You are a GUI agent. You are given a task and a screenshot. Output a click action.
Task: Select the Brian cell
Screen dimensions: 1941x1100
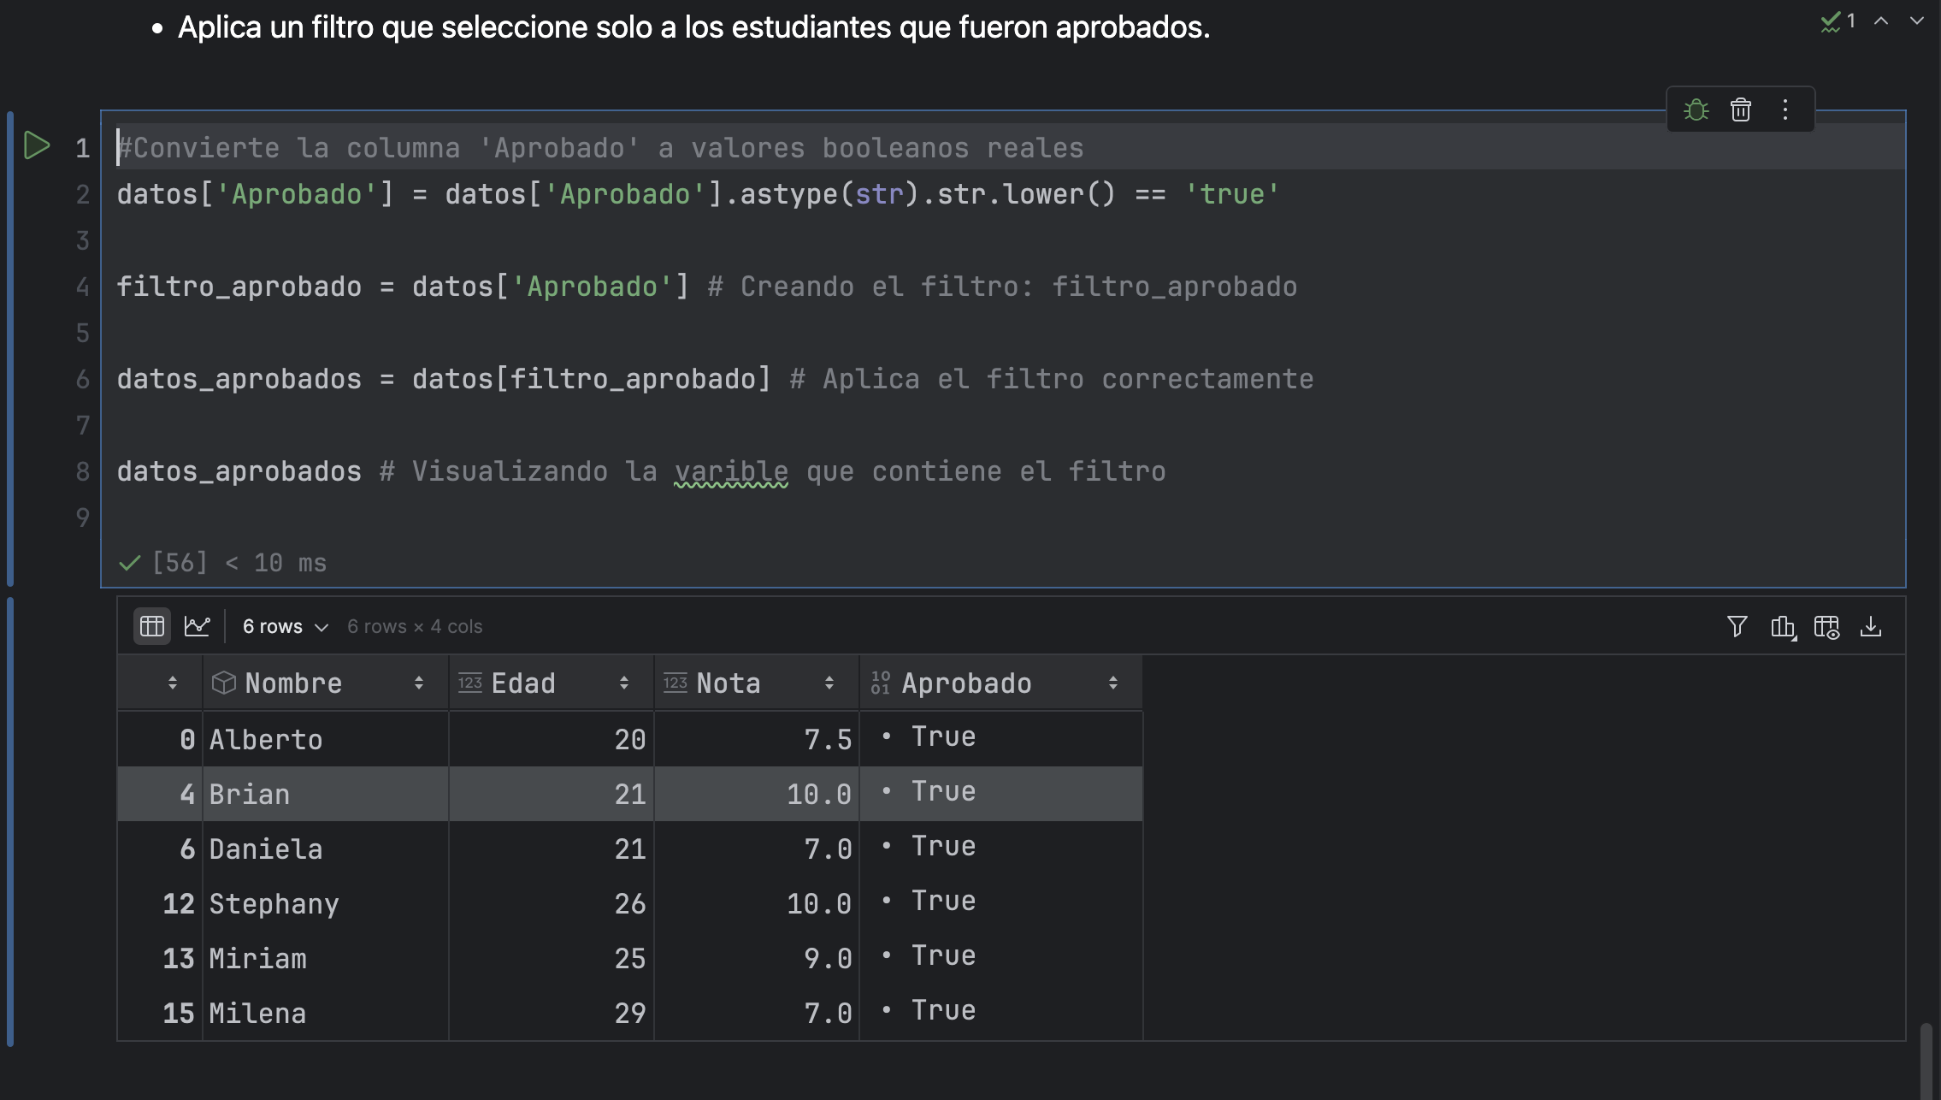pyautogui.click(x=326, y=794)
